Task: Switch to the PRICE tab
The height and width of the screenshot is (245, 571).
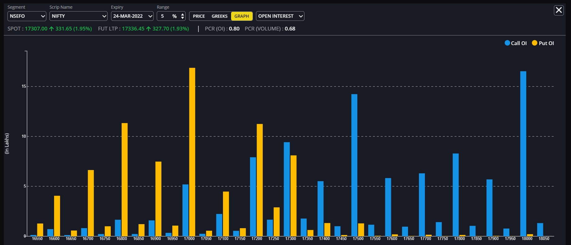Action: (x=199, y=16)
